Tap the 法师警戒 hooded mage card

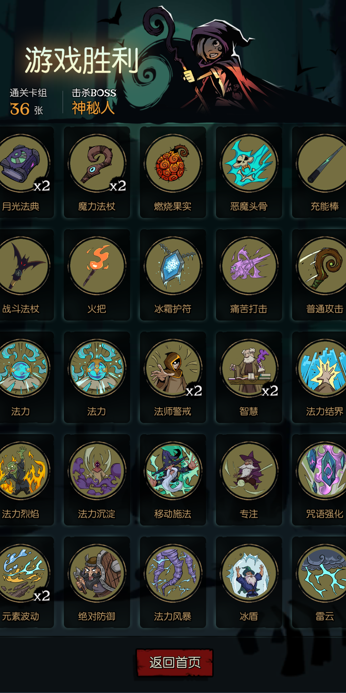(173, 377)
